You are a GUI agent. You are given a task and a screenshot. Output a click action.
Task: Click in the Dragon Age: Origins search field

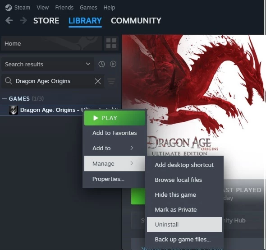53,81
